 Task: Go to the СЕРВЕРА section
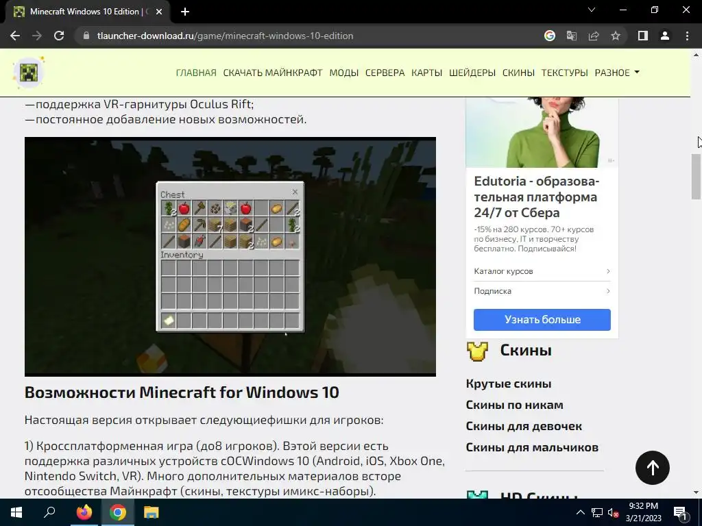click(x=385, y=73)
